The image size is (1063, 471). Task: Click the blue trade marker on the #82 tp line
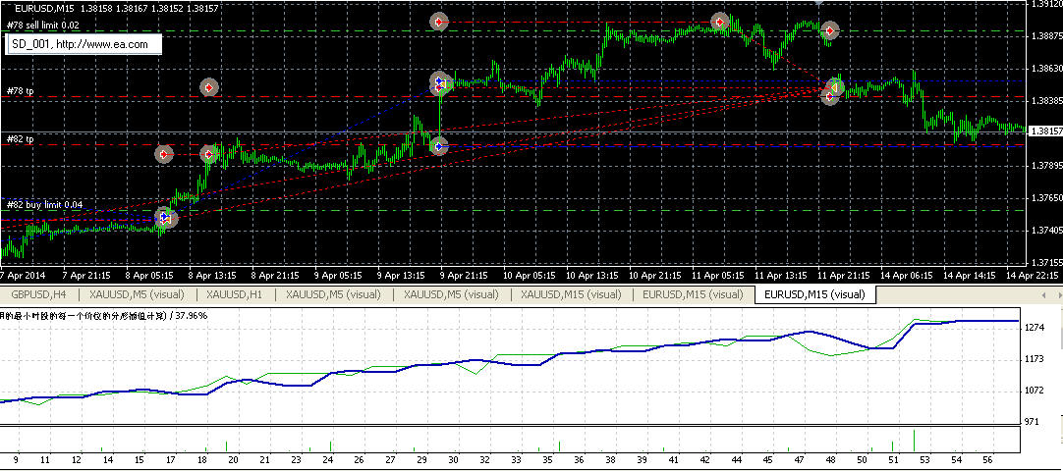tap(438, 145)
